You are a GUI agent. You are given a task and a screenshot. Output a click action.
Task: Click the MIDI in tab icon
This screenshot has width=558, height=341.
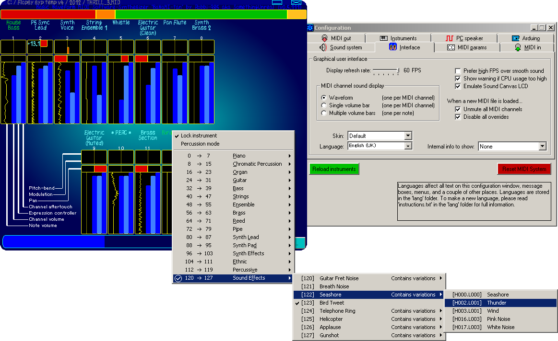(x=518, y=47)
